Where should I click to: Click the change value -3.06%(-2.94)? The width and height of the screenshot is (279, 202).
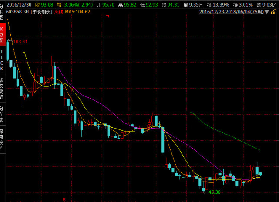[x=78, y=5]
